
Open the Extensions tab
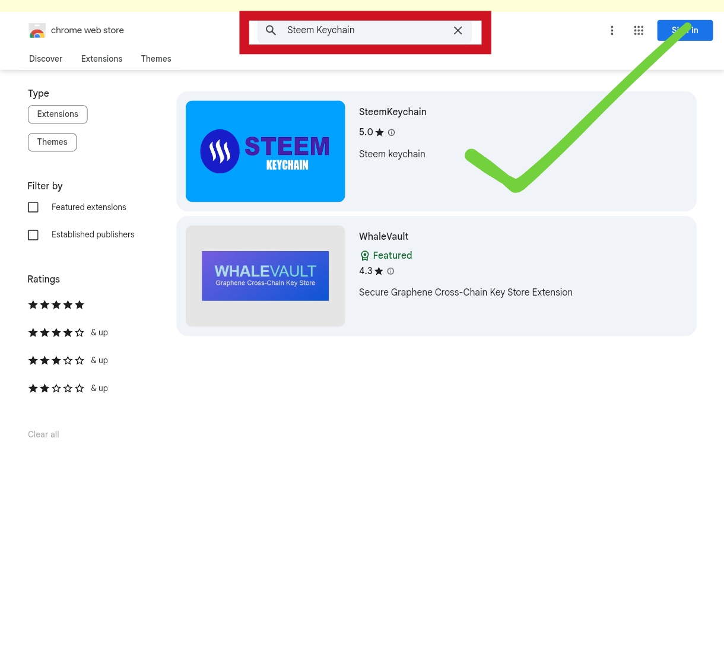101,59
